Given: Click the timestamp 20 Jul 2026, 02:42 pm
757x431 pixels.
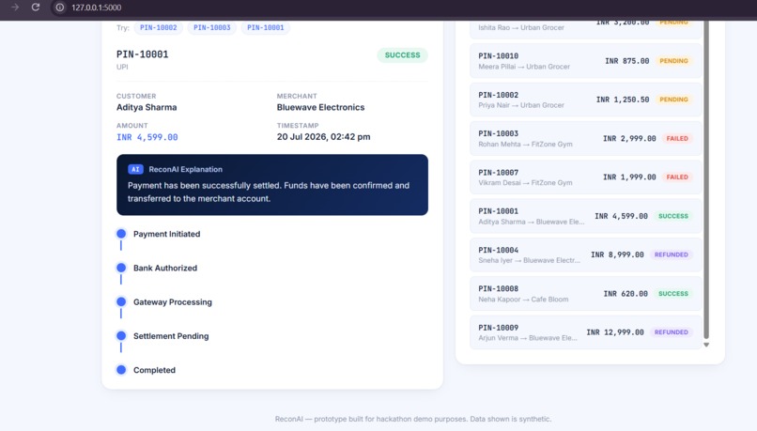Looking at the screenshot, I should click(x=323, y=137).
